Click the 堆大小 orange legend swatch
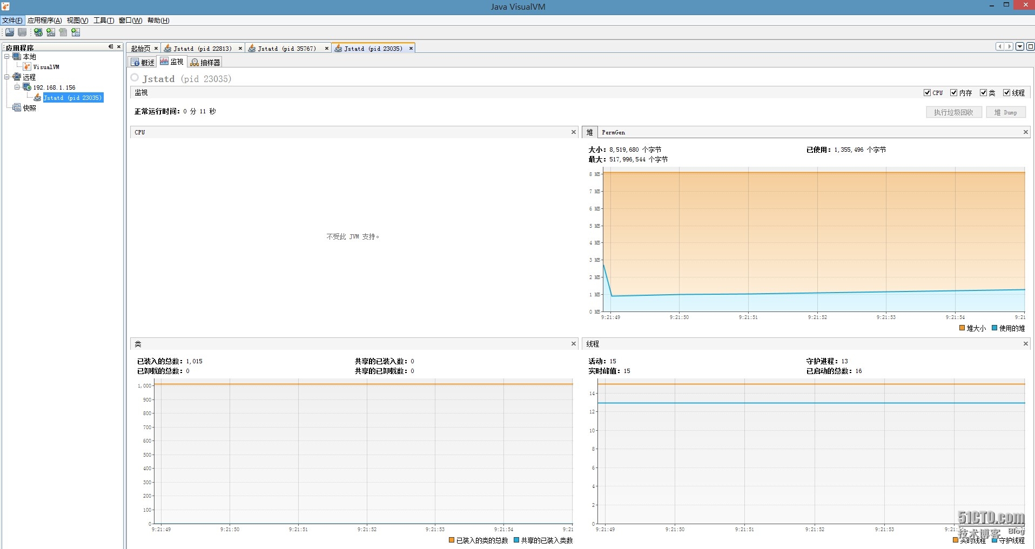The image size is (1035, 549). click(x=962, y=328)
